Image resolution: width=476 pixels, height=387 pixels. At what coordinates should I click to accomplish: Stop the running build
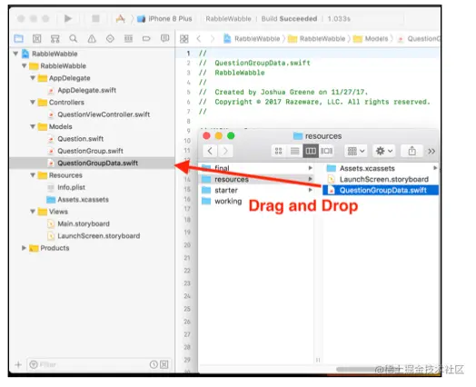pyautogui.click(x=95, y=19)
